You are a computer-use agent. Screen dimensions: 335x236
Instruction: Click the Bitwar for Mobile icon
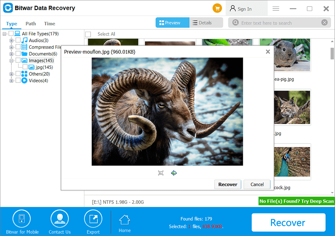[x=22, y=219]
